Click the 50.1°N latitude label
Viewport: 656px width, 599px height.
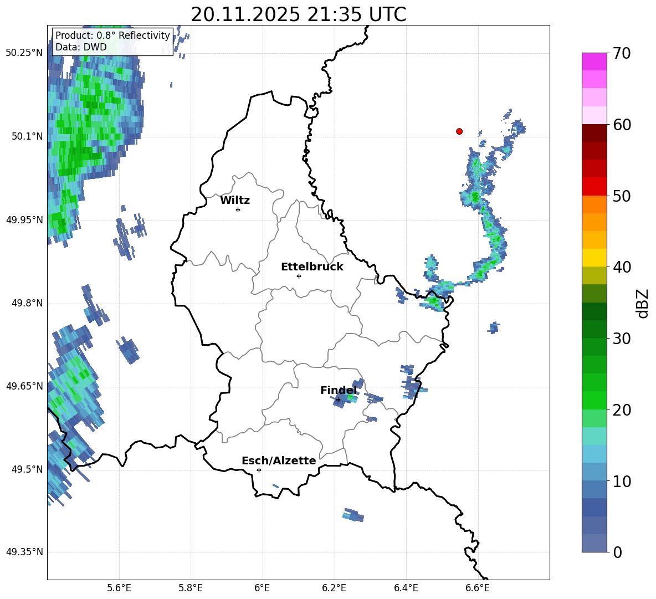27,136
